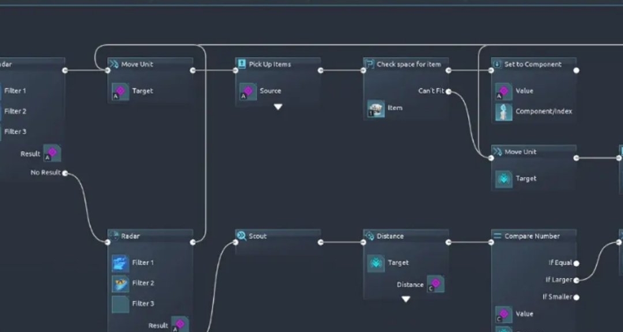Select Filter 2 icon in the lower Radar node
The height and width of the screenshot is (332, 623).
pyautogui.click(x=120, y=284)
